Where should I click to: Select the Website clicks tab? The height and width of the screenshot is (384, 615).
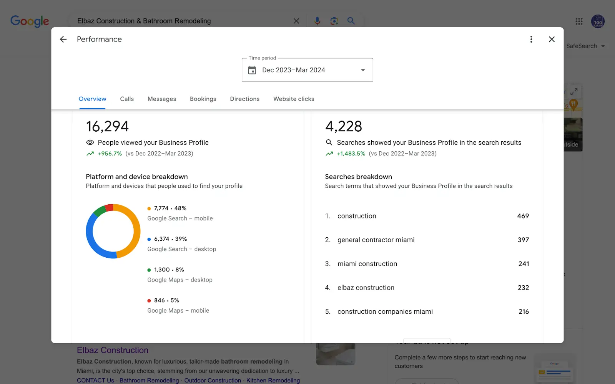click(294, 99)
